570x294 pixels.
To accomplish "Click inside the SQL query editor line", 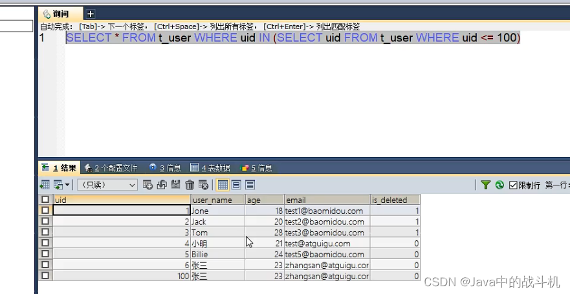I will point(293,37).
